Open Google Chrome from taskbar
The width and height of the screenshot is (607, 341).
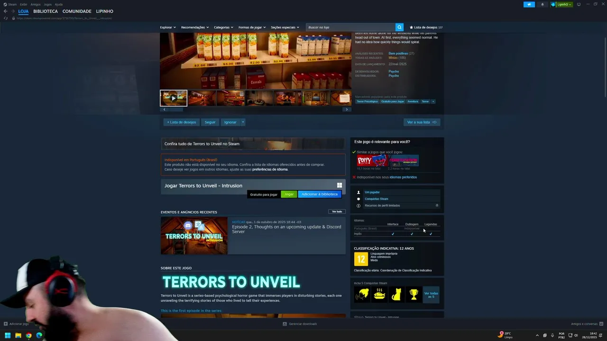(28, 335)
